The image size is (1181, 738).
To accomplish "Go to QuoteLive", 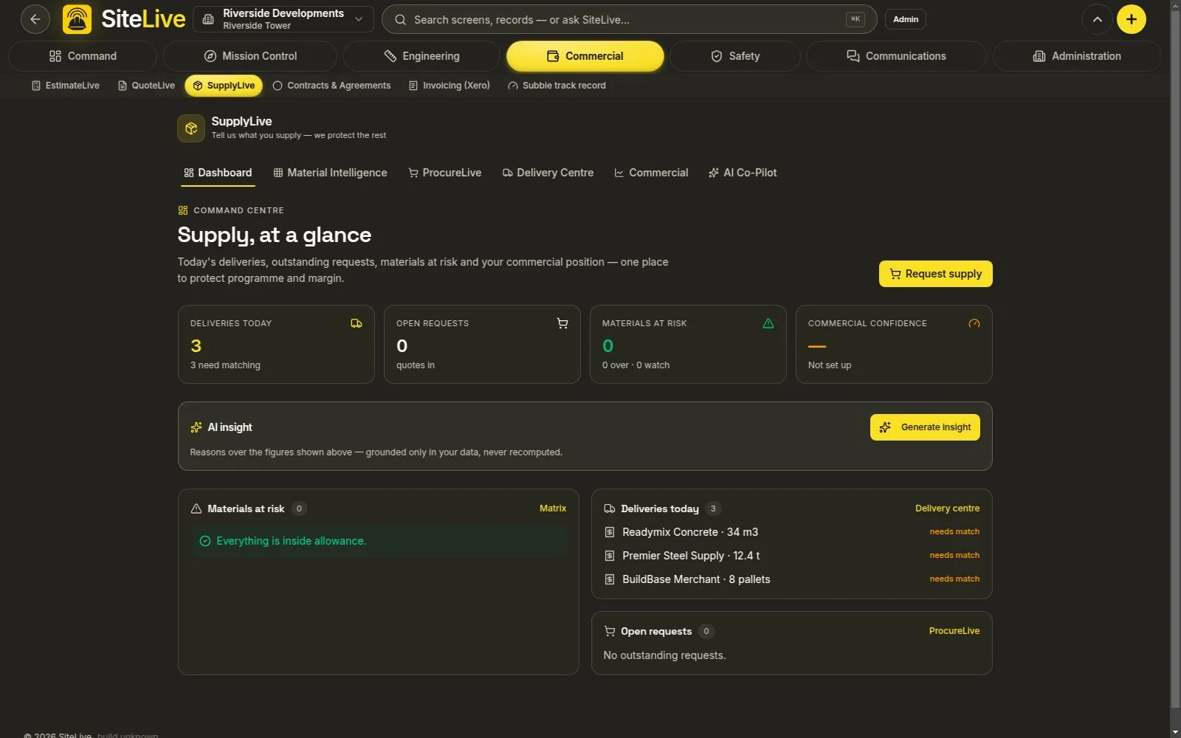I will 146,86.
